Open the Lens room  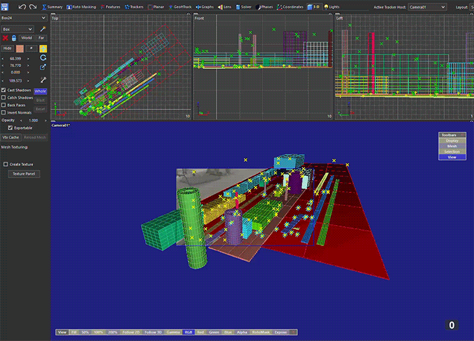coord(224,7)
